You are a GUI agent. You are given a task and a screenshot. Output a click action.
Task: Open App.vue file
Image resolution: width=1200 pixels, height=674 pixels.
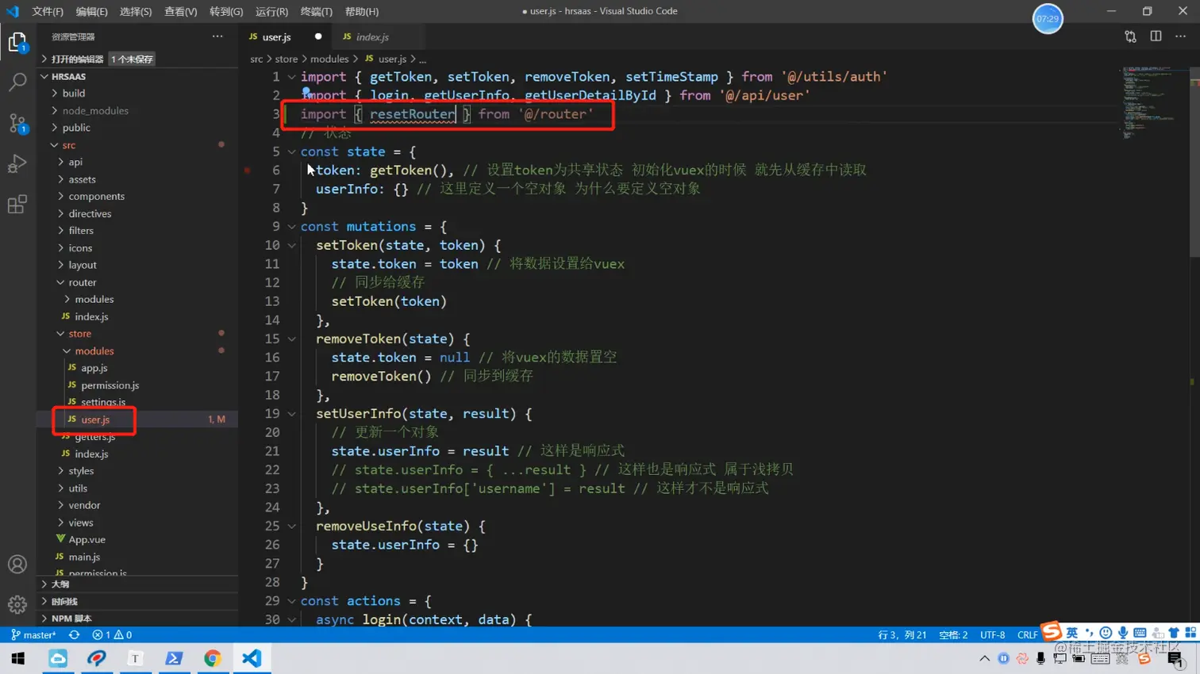[137, 540]
